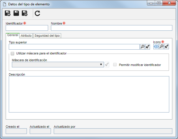
Task: Click the Identificador input field
Action: coord(27,28)
